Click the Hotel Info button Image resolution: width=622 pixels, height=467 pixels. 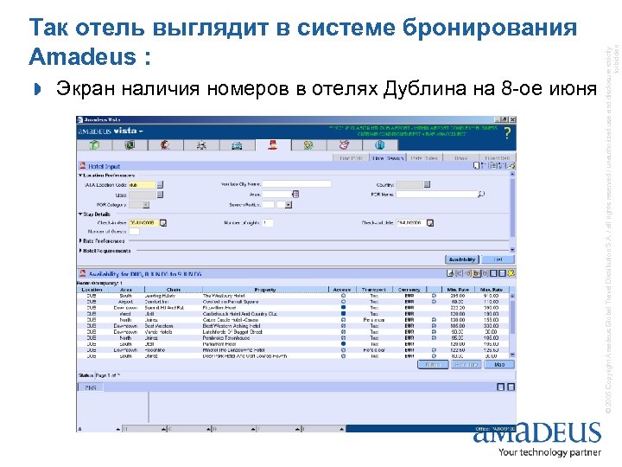[x=466, y=365]
